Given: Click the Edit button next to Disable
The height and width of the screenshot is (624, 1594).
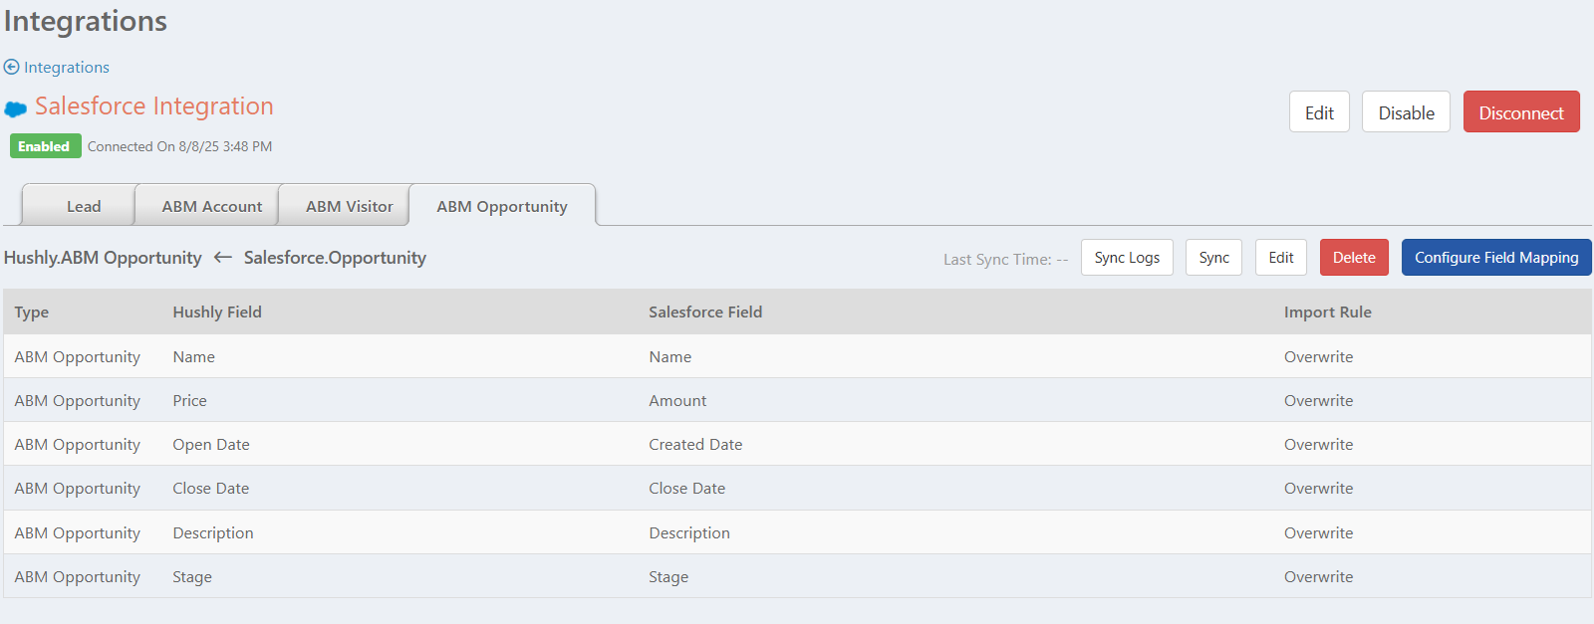Looking at the screenshot, I should click(x=1319, y=112).
